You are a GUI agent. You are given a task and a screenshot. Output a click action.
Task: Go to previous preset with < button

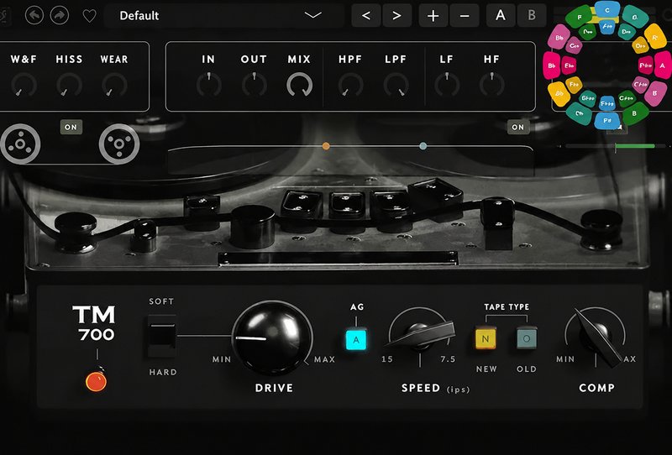[366, 16]
